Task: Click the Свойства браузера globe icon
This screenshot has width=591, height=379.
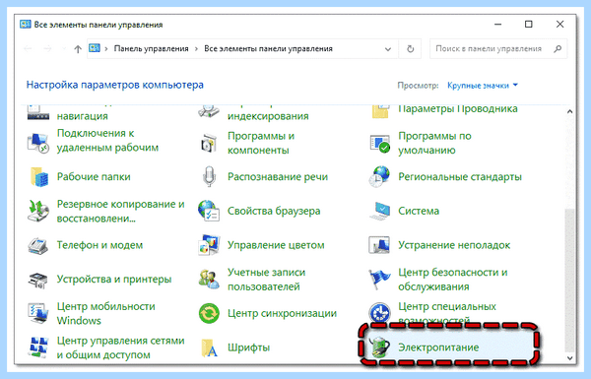Action: click(x=209, y=211)
